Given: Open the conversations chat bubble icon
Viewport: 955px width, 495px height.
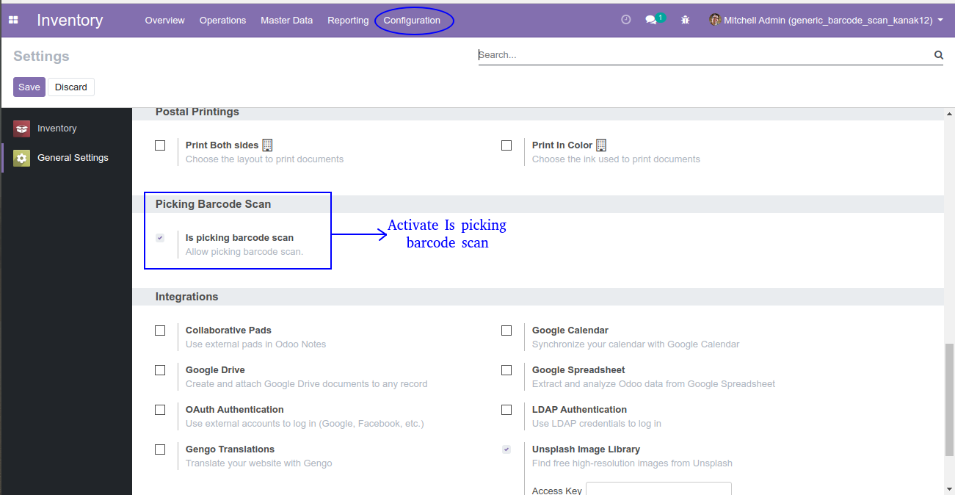Looking at the screenshot, I should coord(651,20).
